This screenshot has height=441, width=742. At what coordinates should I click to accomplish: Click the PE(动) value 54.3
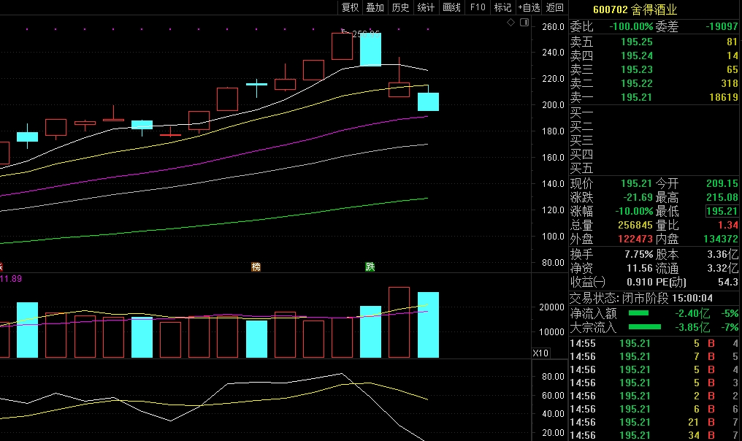[728, 282]
